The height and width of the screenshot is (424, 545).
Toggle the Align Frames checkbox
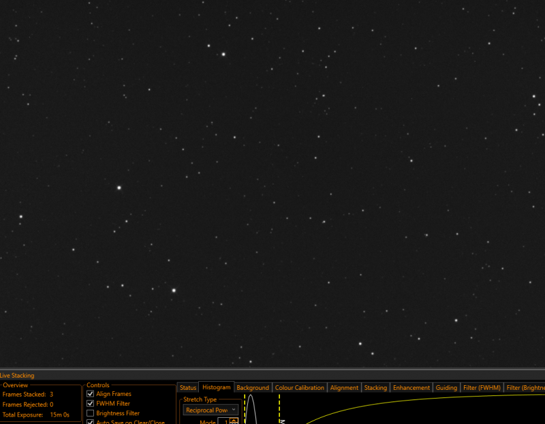[91, 394]
